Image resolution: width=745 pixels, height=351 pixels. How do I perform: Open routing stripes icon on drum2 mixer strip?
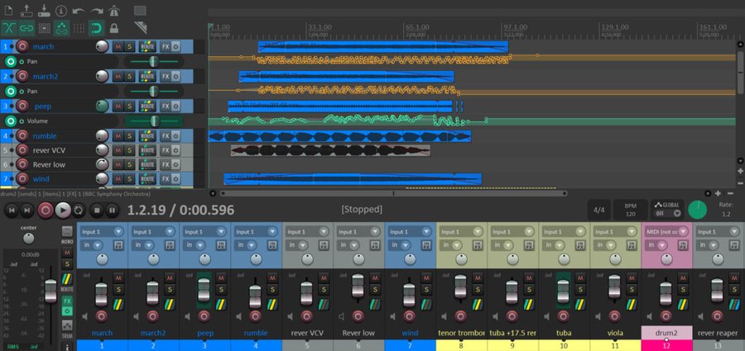[x=683, y=304]
